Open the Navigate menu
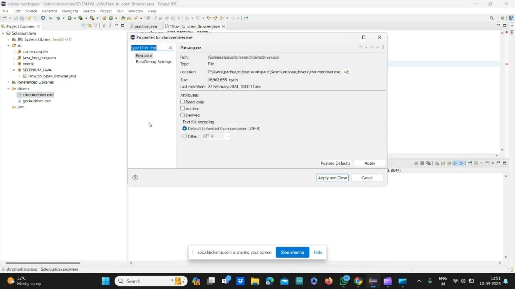Screen dimensions: 515x289 (70, 11)
